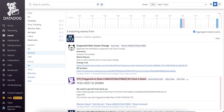Pause the live event stream
This screenshot has width=224, height=112.
[215, 4]
